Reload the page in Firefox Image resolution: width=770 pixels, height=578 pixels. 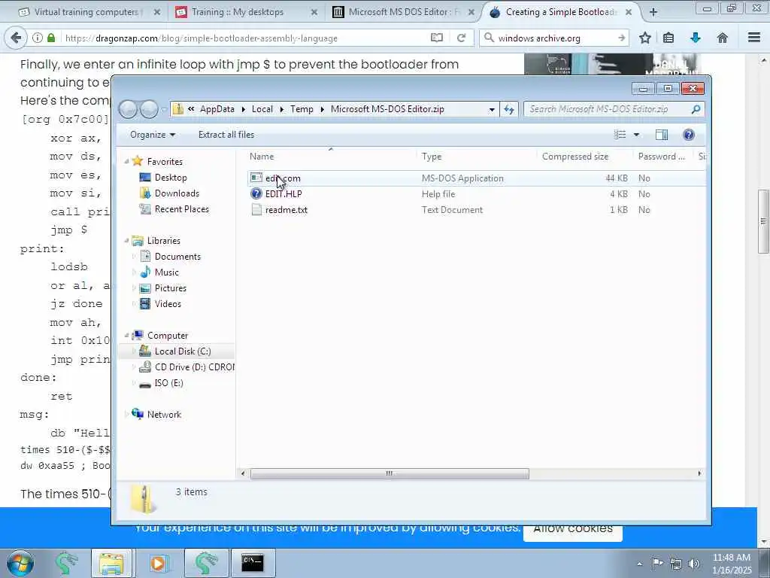tap(461, 38)
